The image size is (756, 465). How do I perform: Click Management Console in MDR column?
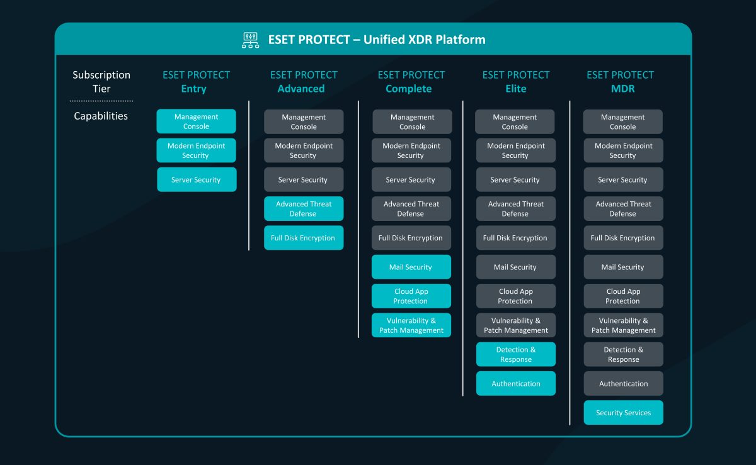point(623,121)
